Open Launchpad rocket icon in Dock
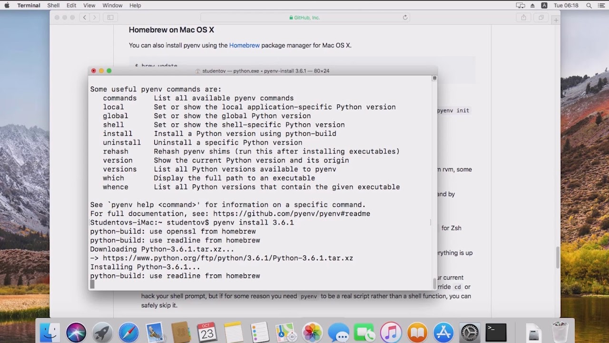609x343 pixels. point(102,332)
